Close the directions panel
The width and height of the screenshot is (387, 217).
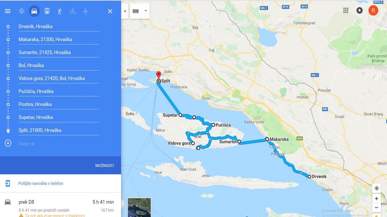click(110, 11)
